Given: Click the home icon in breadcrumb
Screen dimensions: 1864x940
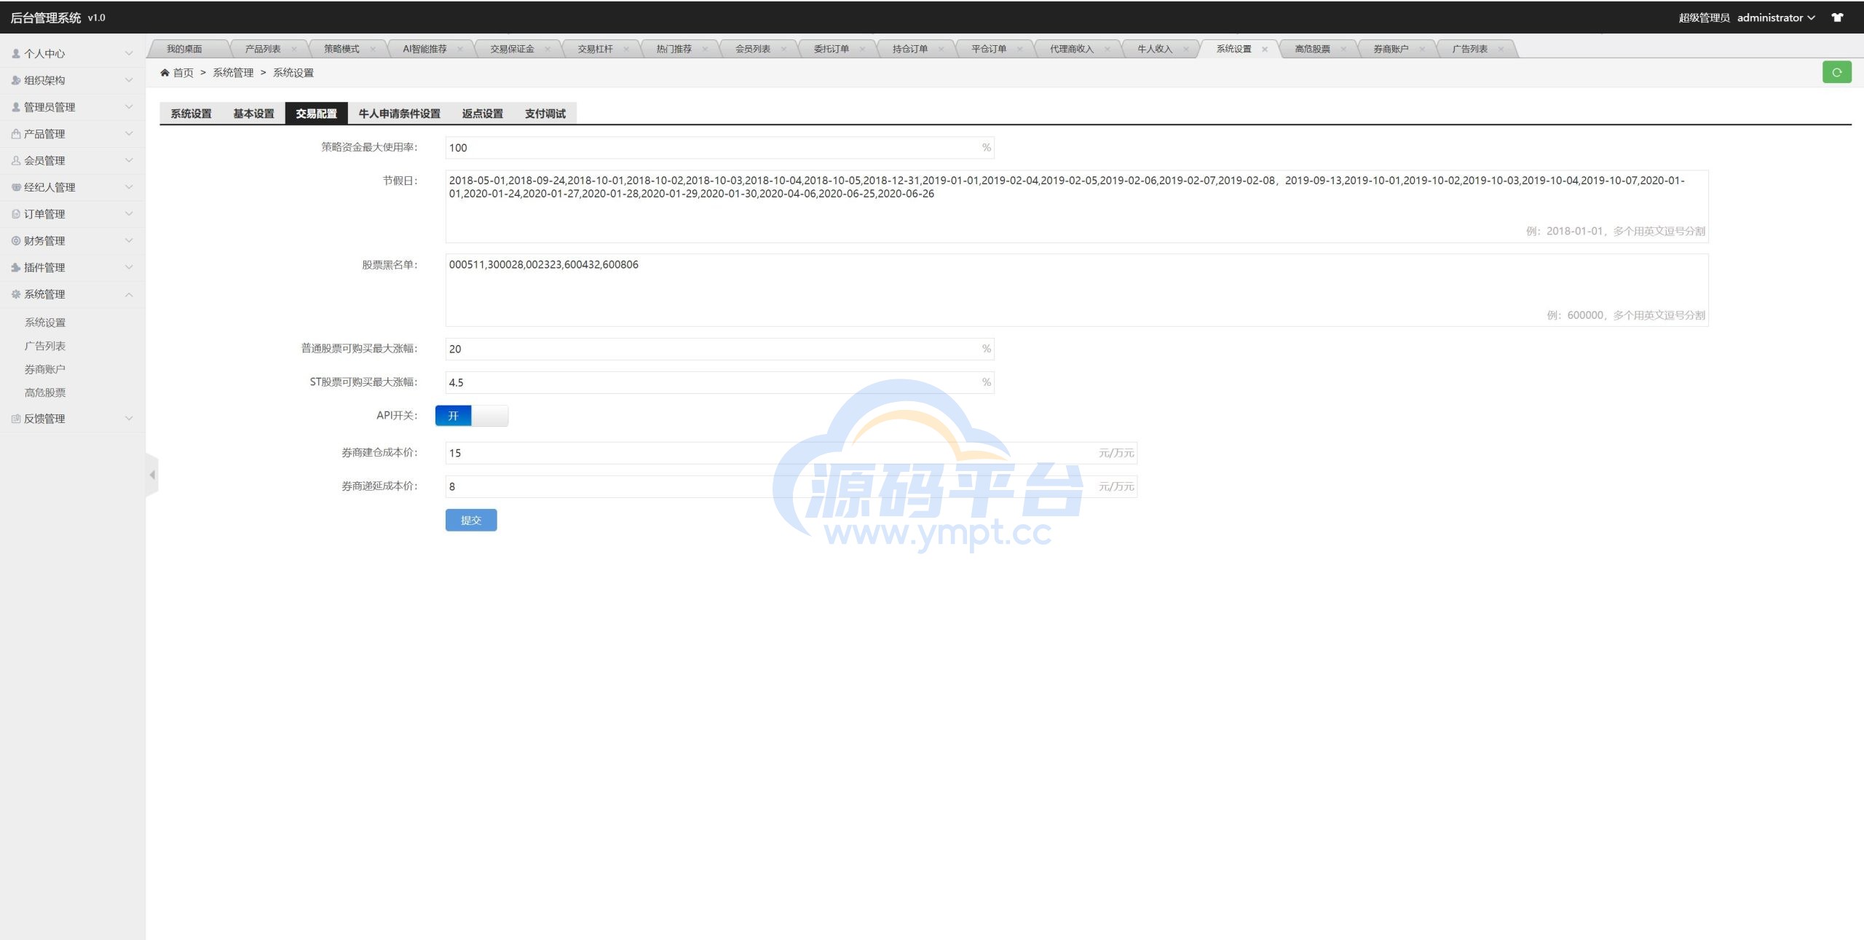Looking at the screenshot, I should point(165,73).
